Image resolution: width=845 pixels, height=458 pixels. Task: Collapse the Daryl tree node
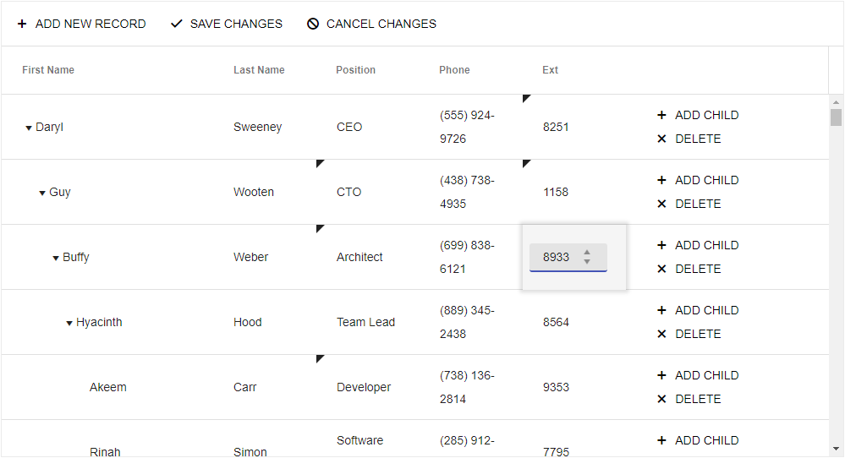click(29, 128)
